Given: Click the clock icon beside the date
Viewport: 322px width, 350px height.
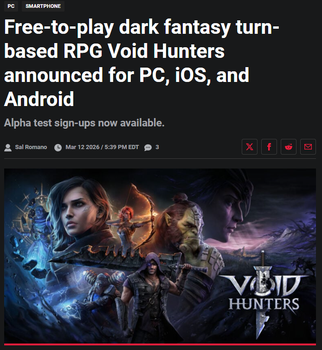Looking at the screenshot, I should pyautogui.click(x=58, y=148).
